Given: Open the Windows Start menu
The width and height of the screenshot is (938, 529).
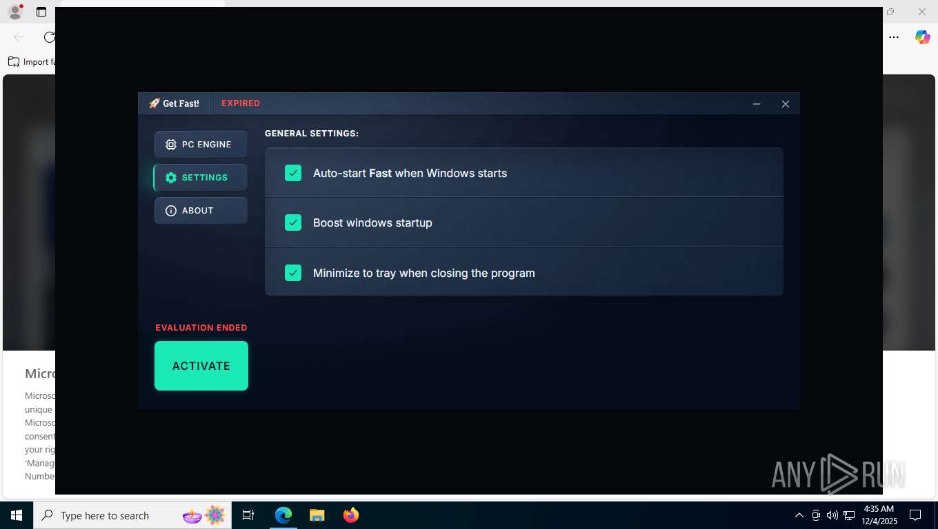Looking at the screenshot, I should click(x=17, y=515).
